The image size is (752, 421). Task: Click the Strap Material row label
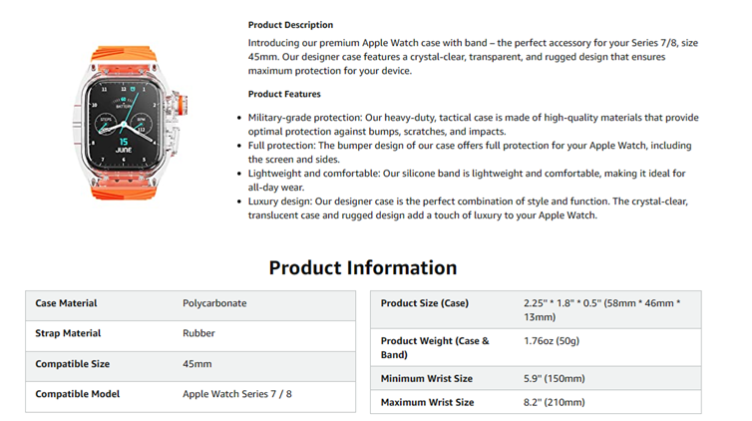coord(68,333)
